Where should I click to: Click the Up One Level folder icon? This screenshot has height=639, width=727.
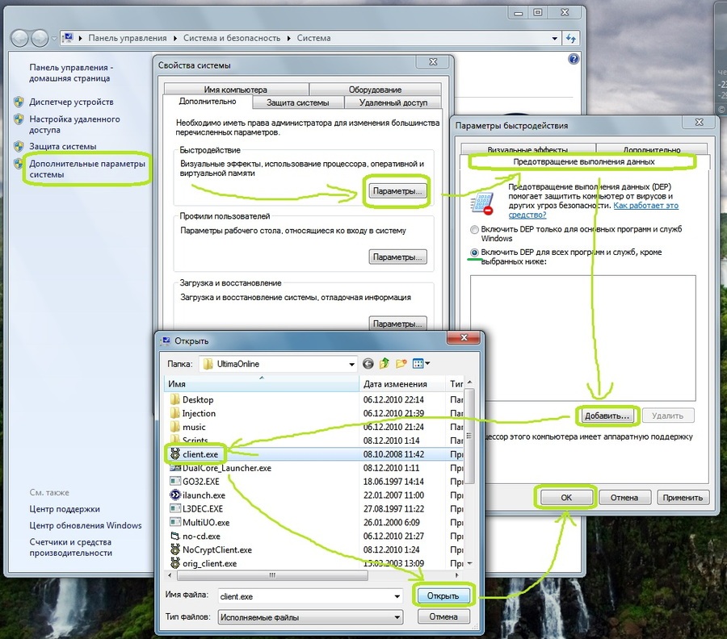[385, 364]
